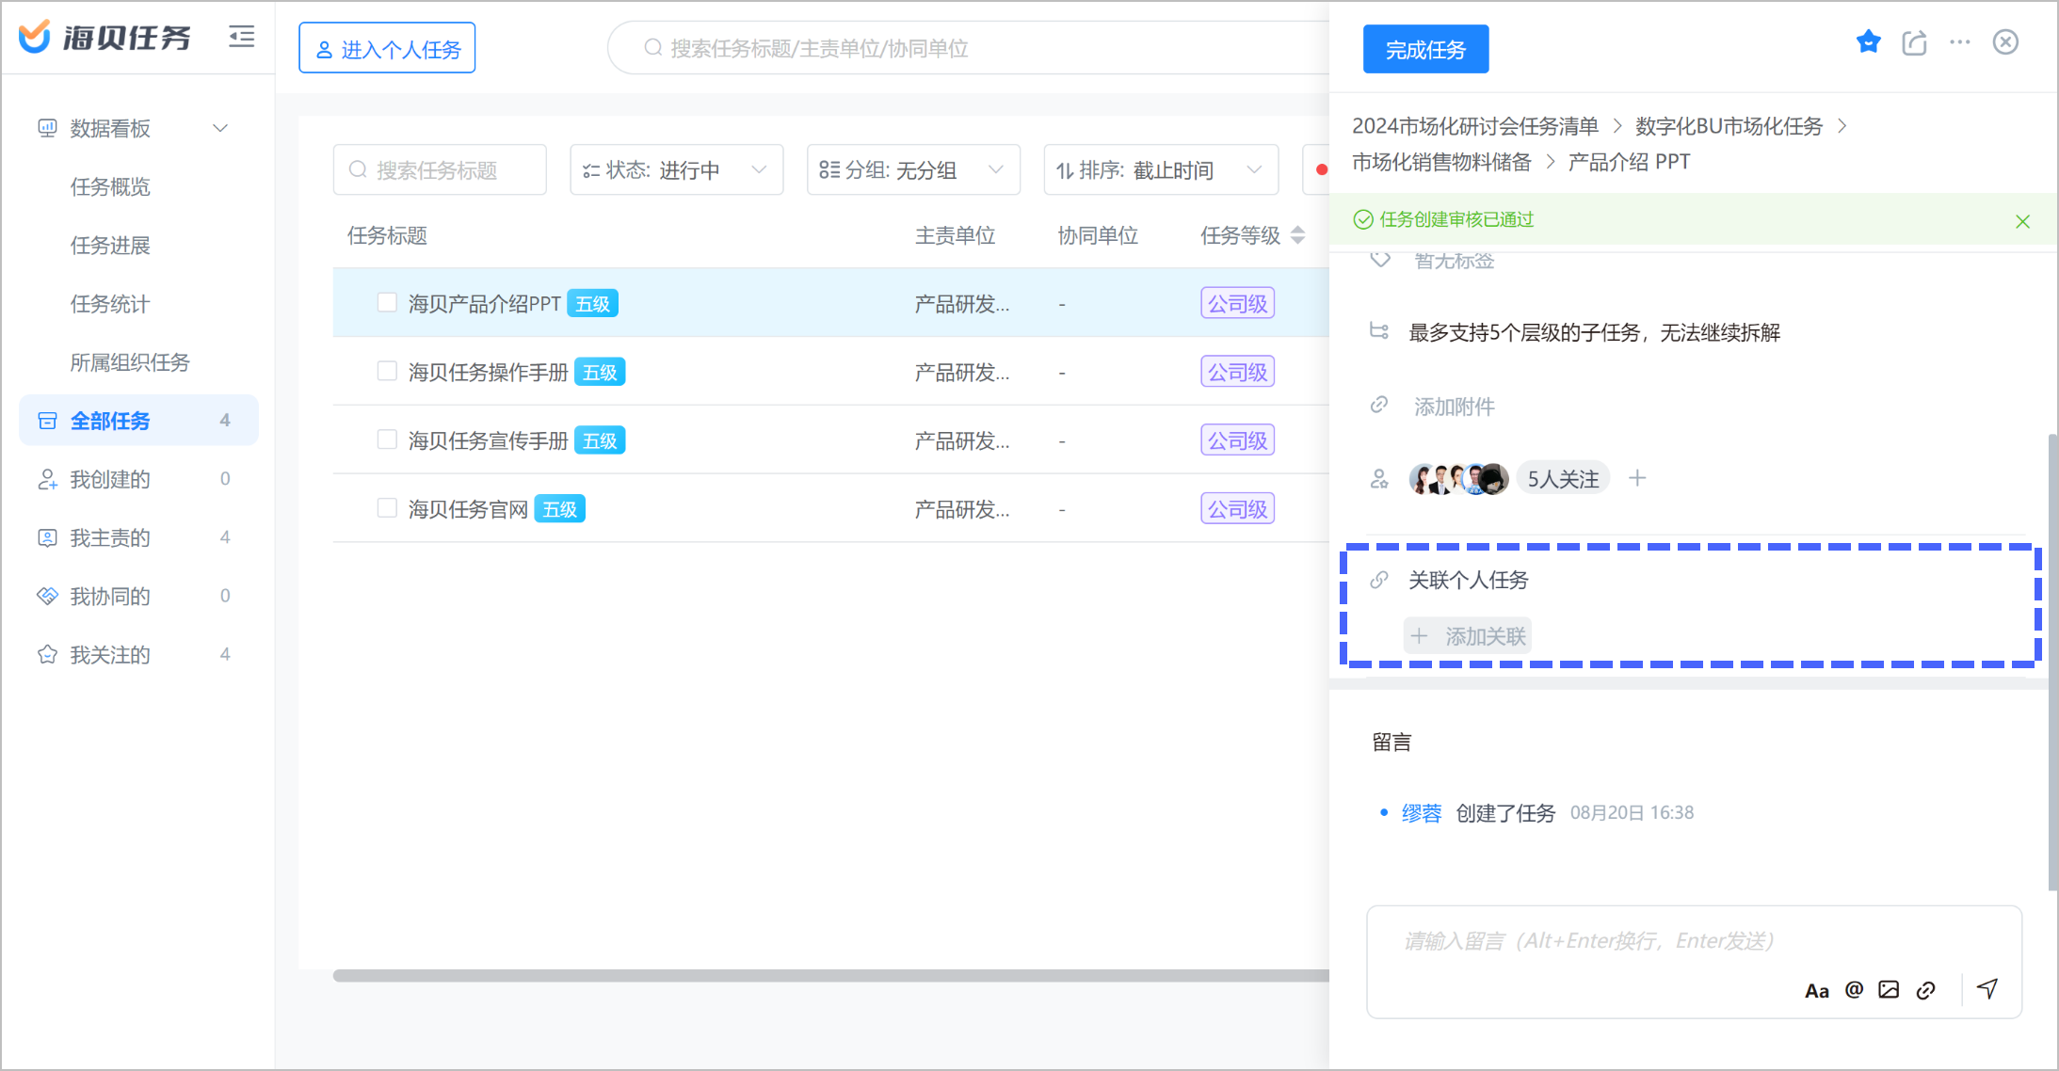The height and width of the screenshot is (1071, 2059).
Task: Close the task detail panel
Action: click(2005, 42)
